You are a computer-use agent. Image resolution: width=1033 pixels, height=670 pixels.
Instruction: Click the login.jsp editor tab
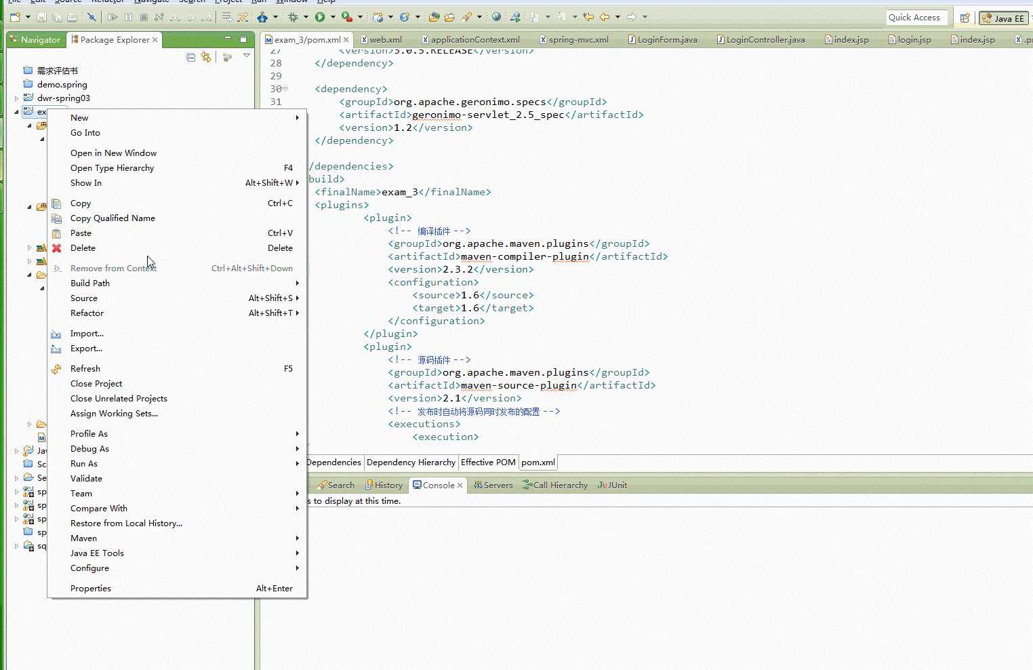[910, 40]
